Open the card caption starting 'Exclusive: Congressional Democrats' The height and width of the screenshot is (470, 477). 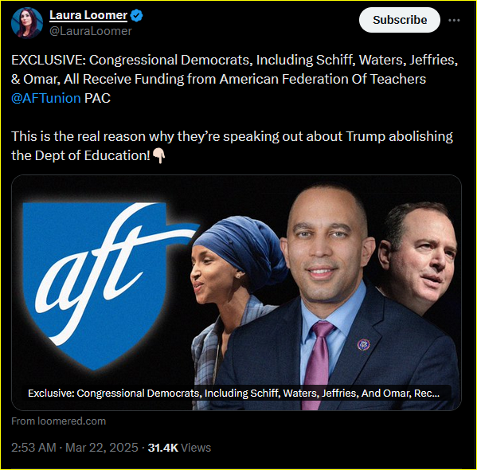click(x=233, y=393)
